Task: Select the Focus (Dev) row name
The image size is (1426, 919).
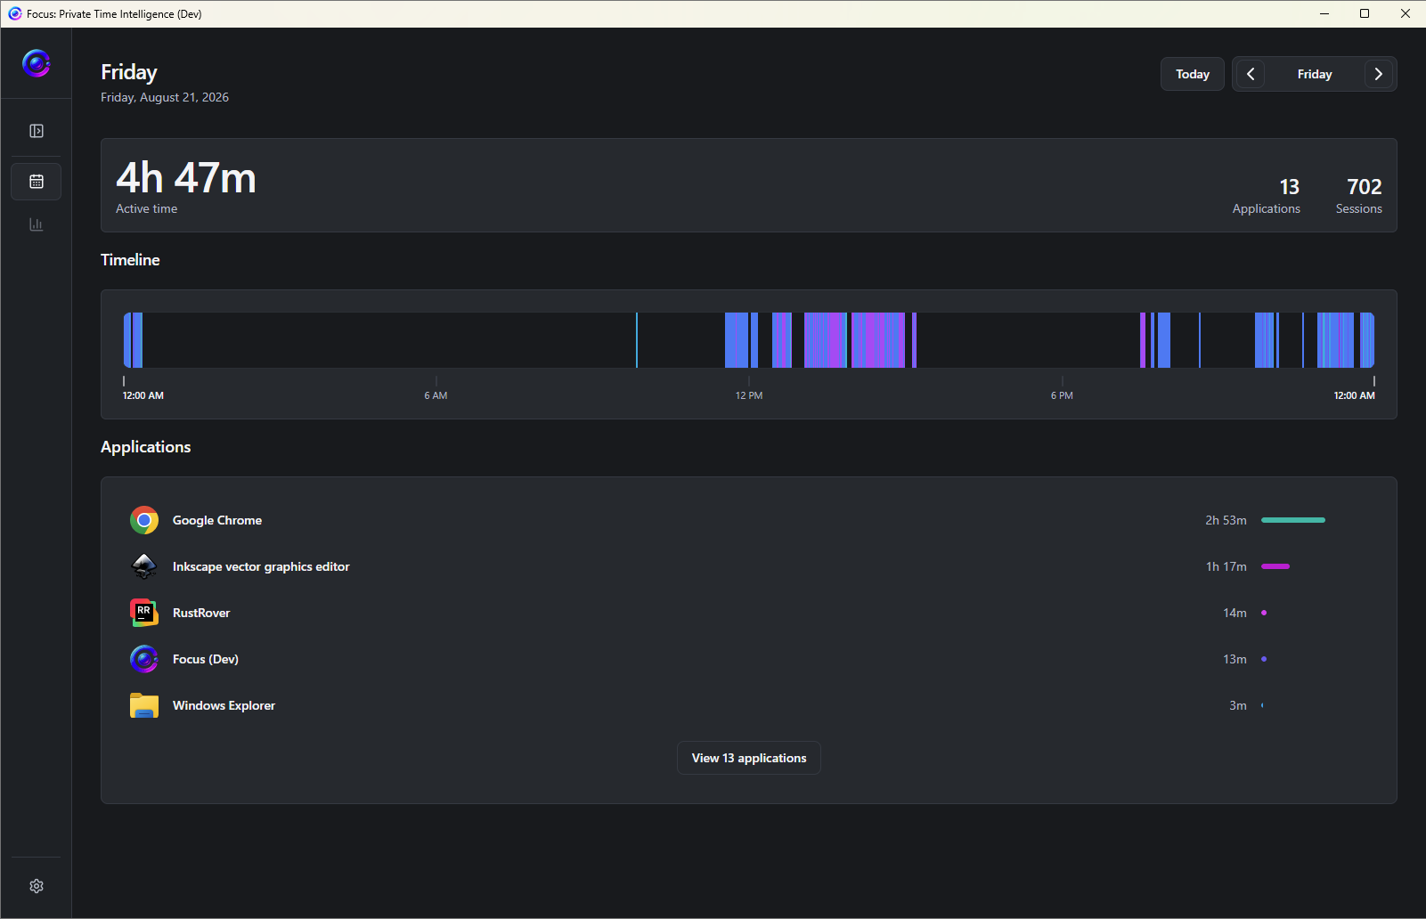Action: [206, 659]
